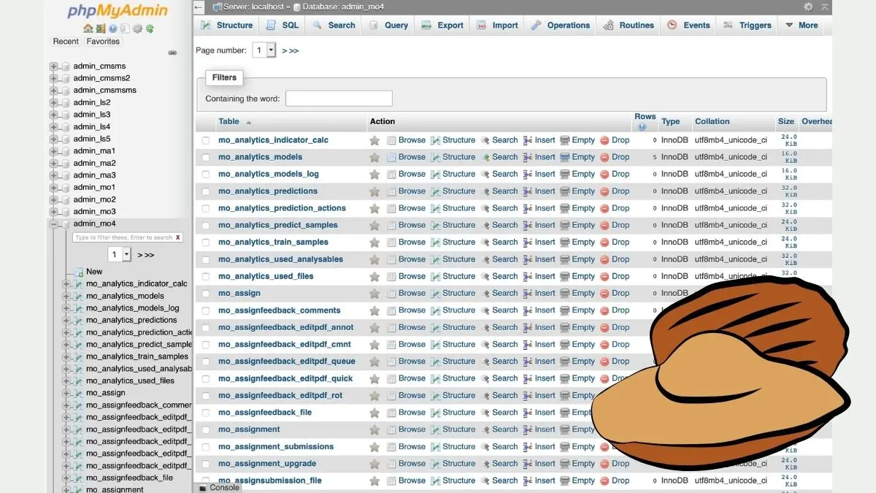Select the mo_assignsubmission_file checkbox
This screenshot has width=876, height=493.
(x=206, y=481)
